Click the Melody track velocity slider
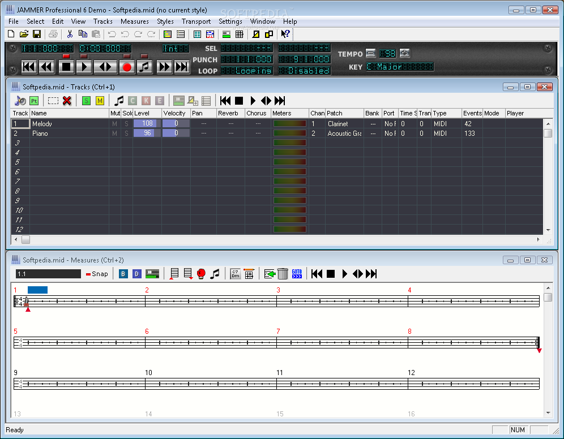The height and width of the screenshot is (439, 564). coord(176,123)
